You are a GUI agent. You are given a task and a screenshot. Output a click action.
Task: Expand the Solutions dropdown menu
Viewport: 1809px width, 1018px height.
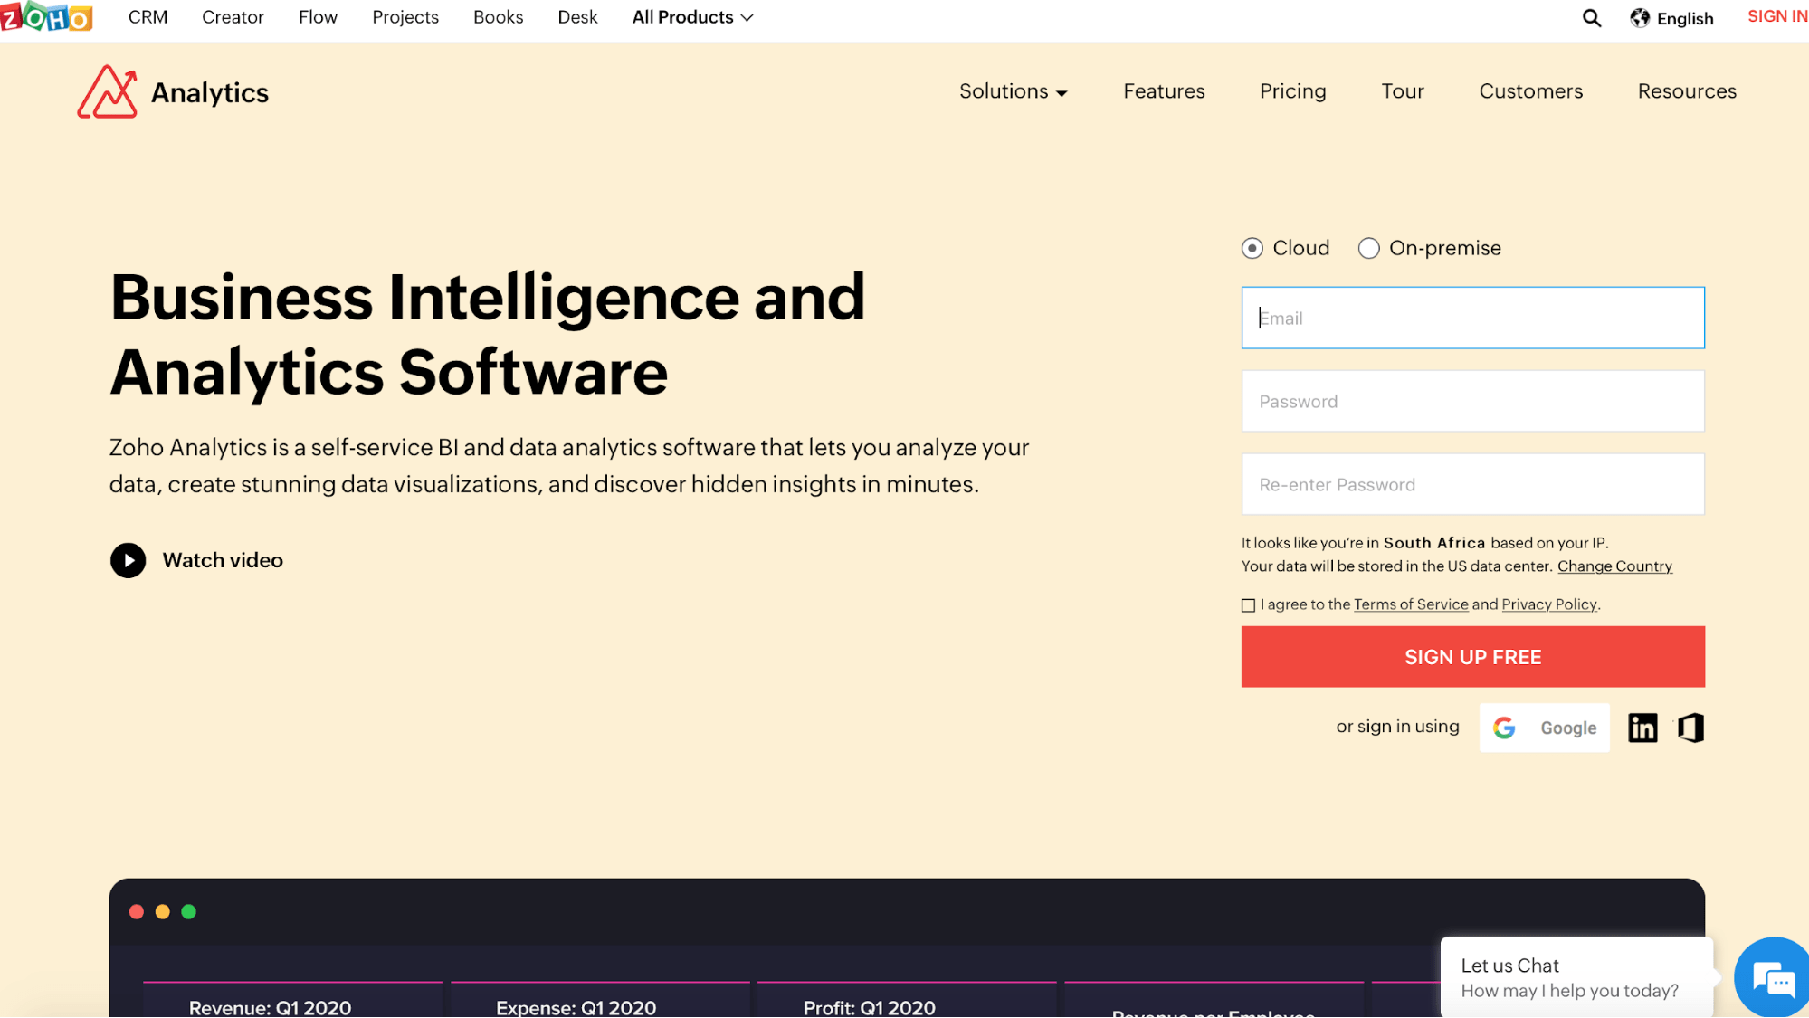click(x=1013, y=91)
